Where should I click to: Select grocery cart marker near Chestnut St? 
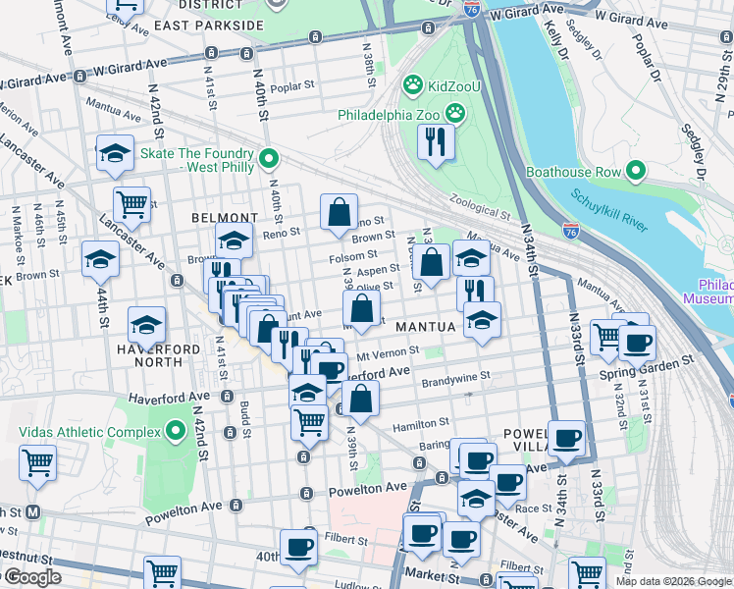pos(163,572)
